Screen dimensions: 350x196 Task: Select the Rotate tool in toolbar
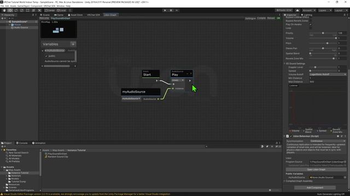(x=16, y=10)
